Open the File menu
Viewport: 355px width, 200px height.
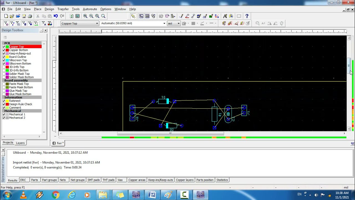pyautogui.click(x=10, y=9)
